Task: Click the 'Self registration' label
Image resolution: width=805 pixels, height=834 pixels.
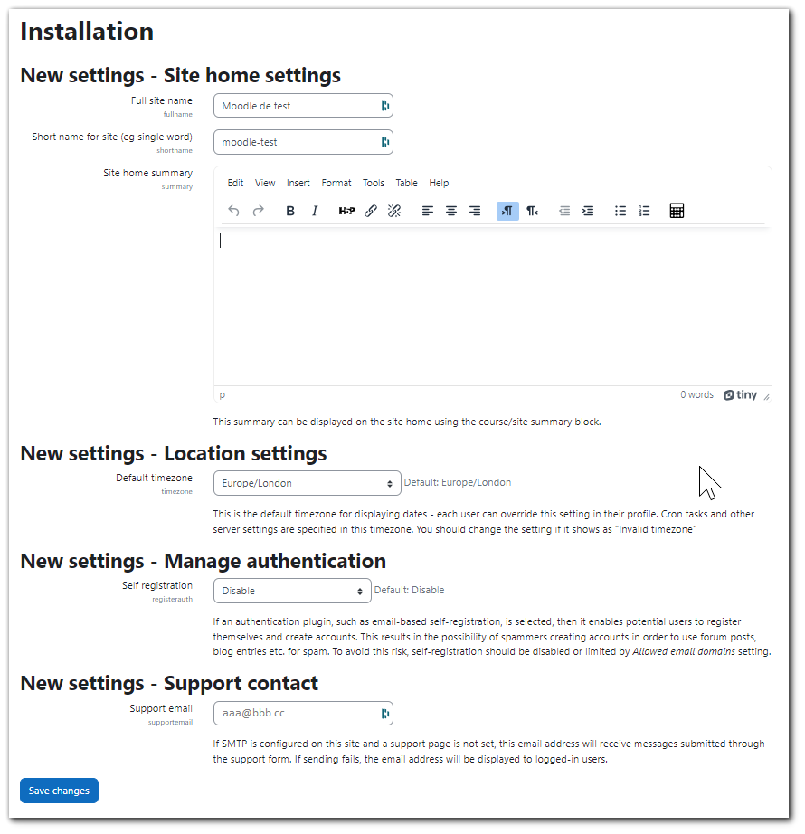Action: pos(157,585)
